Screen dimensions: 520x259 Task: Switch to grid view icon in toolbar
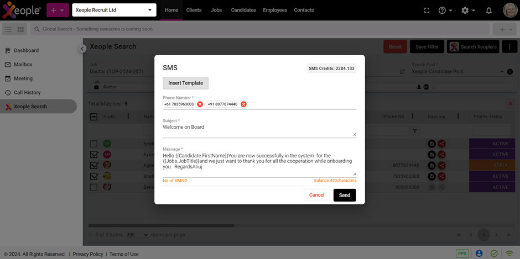point(21,29)
